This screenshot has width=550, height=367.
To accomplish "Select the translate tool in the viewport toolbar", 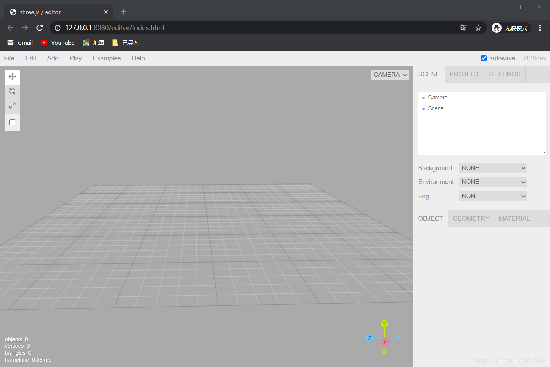I will (12, 77).
